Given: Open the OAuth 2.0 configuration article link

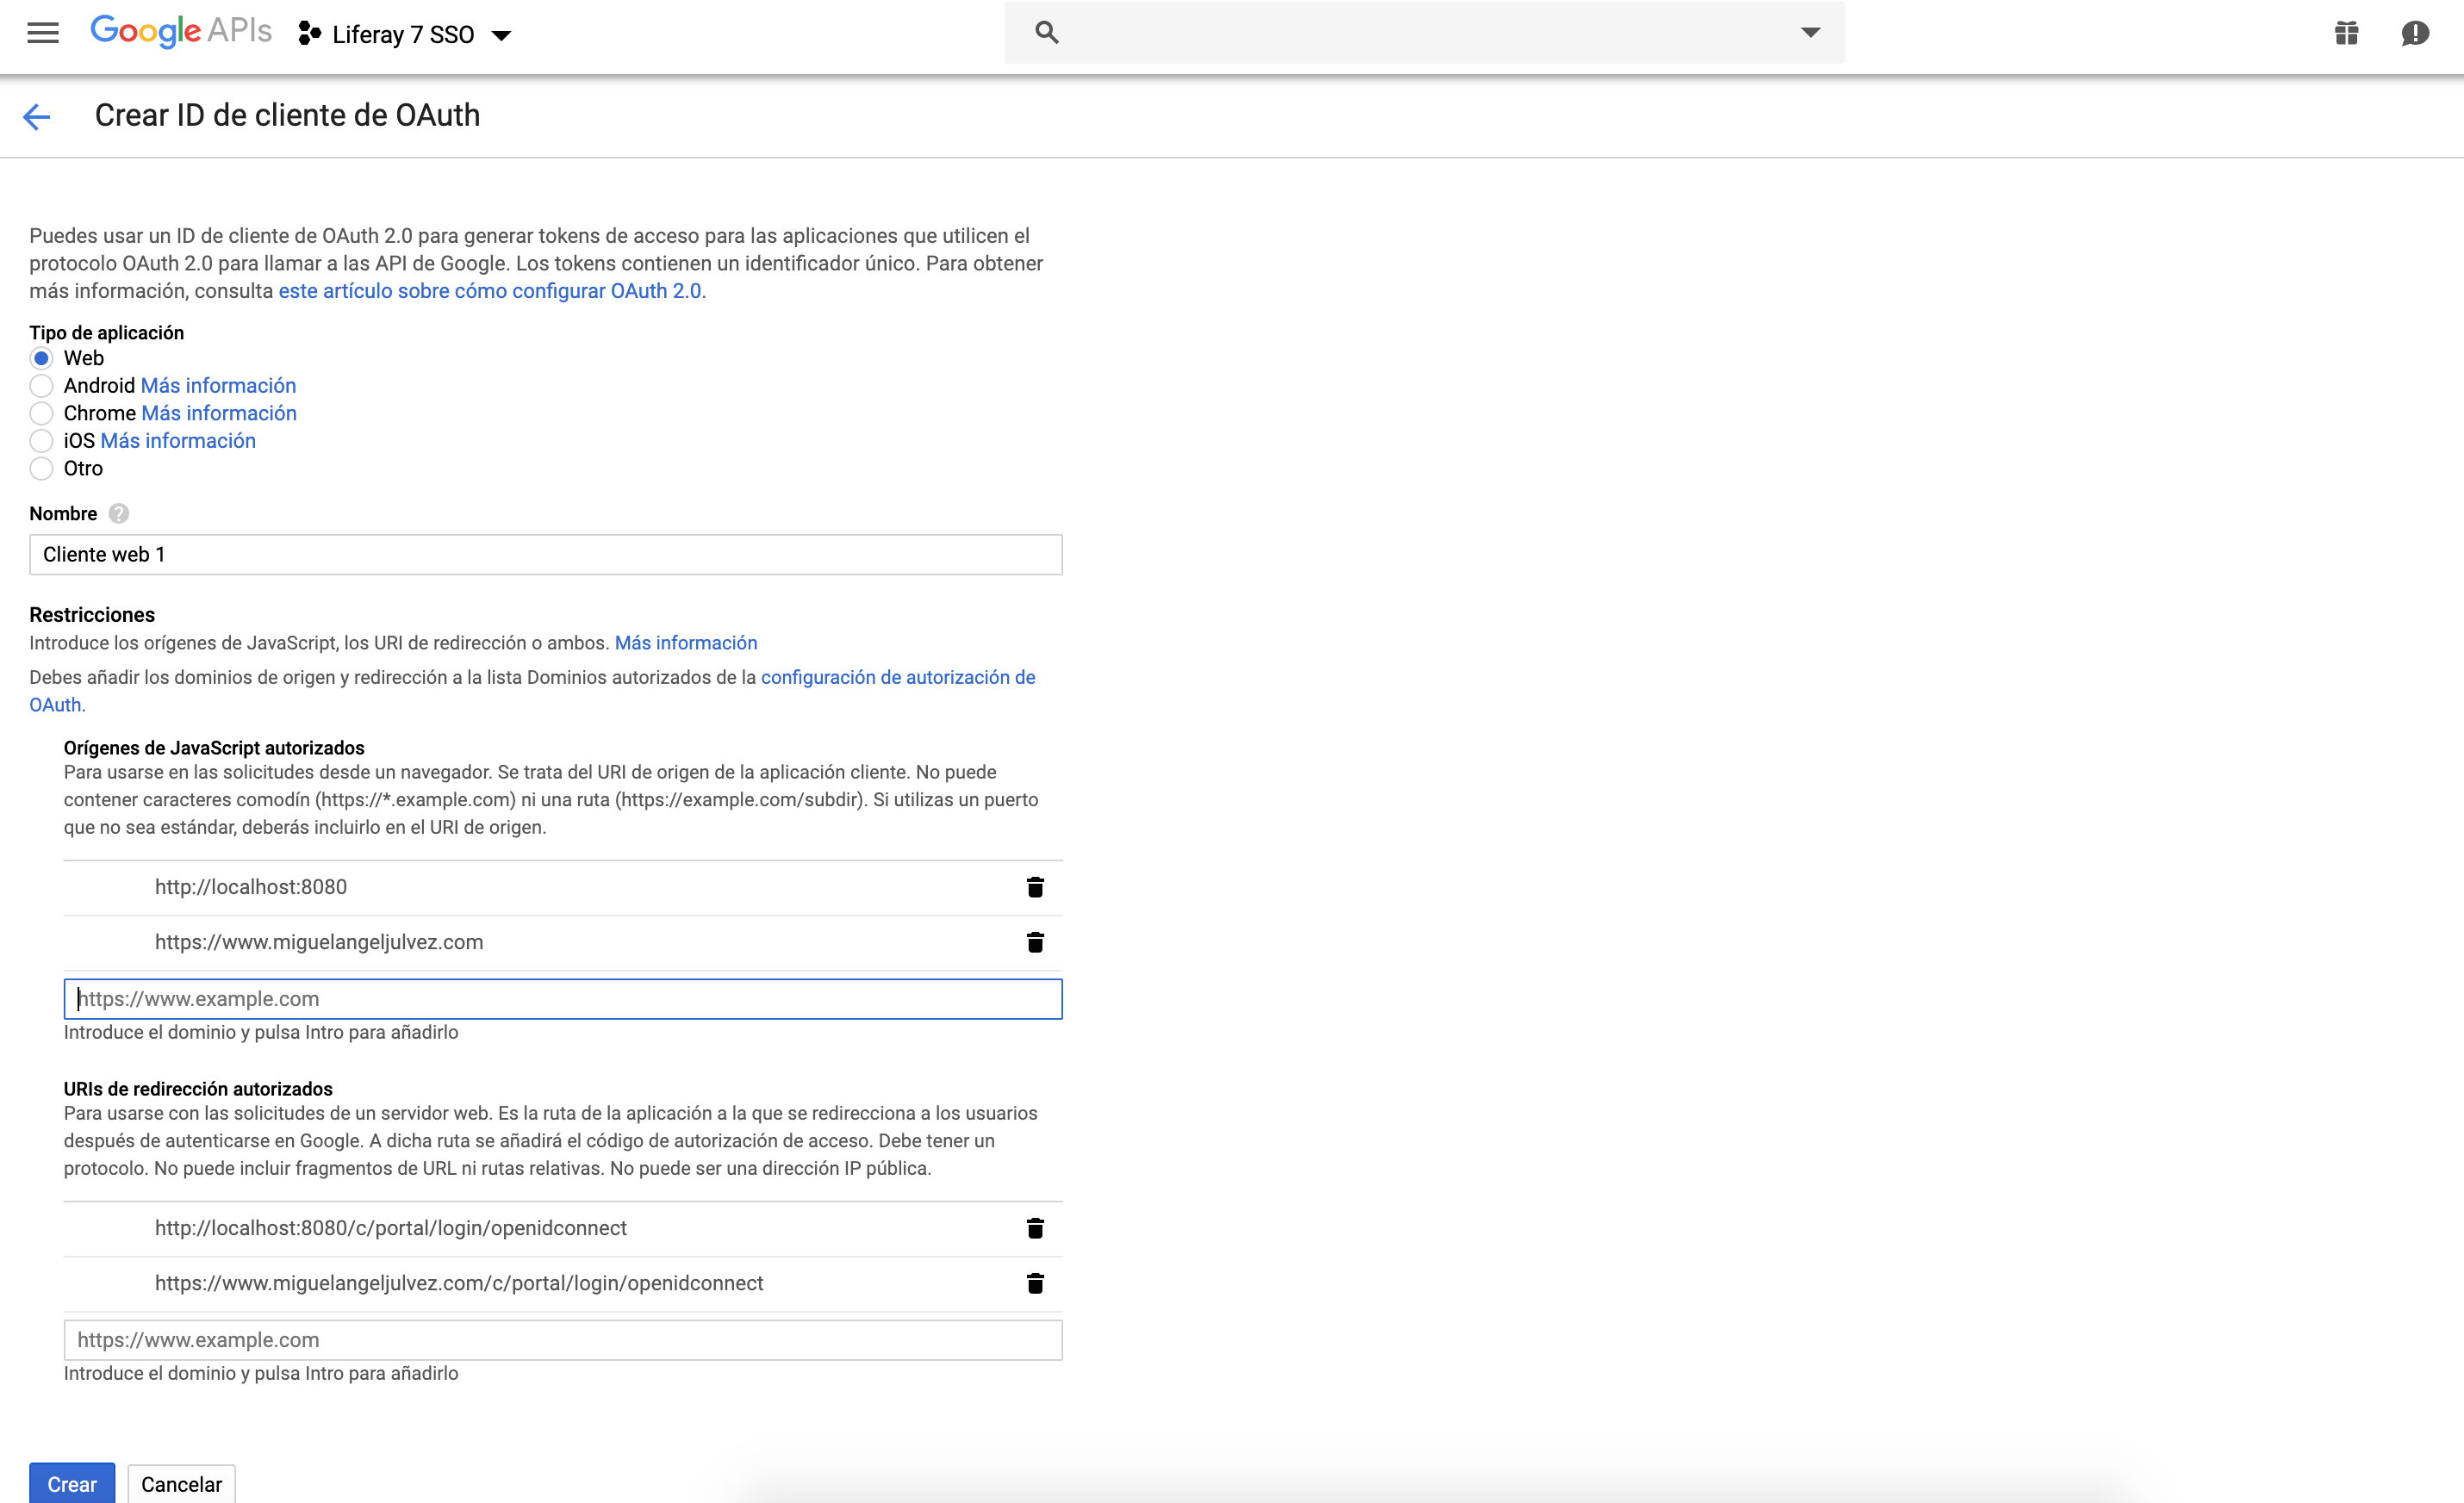Looking at the screenshot, I should pyautogui.click(x=490, y=291).
